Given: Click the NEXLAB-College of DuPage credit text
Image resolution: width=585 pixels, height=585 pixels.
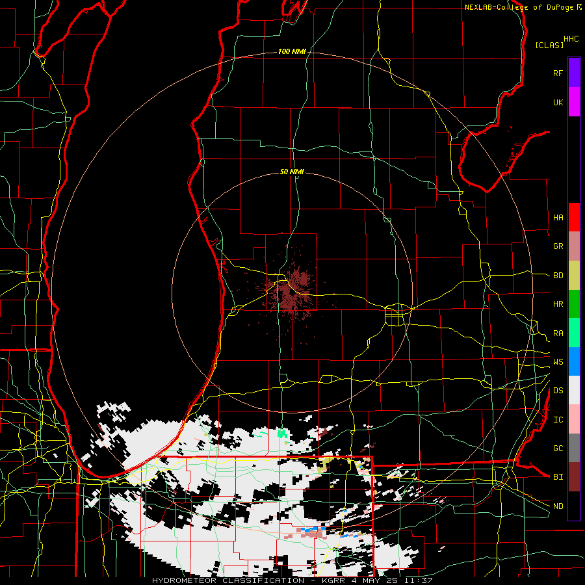Looking at the screenshot, I should click(519, 7).
